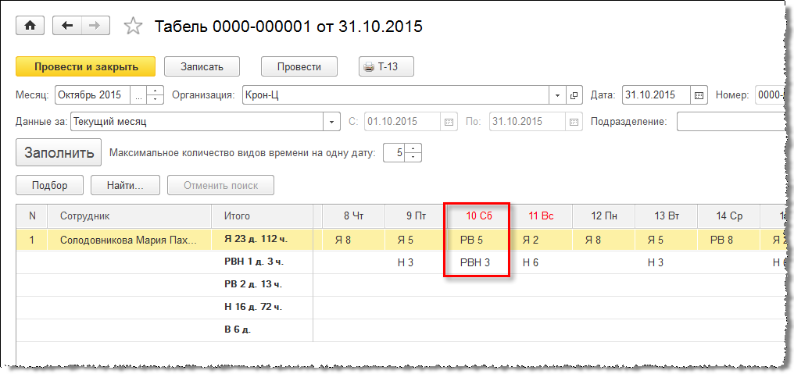Select the 9 Пт column header
The width and height of the screenshot is (794, 374).
(x=417, y=216)
